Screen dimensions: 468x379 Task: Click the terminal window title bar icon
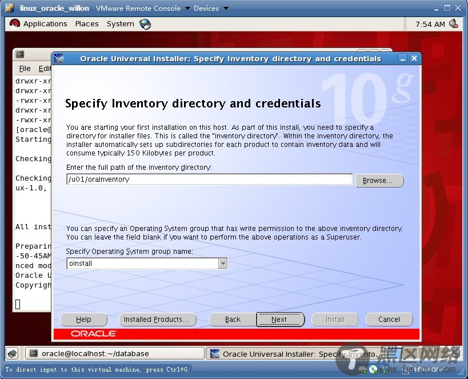(x=20, y=54)
